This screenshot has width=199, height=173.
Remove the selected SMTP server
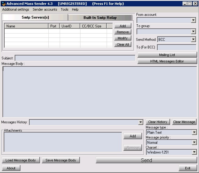(x=123, y=32)
